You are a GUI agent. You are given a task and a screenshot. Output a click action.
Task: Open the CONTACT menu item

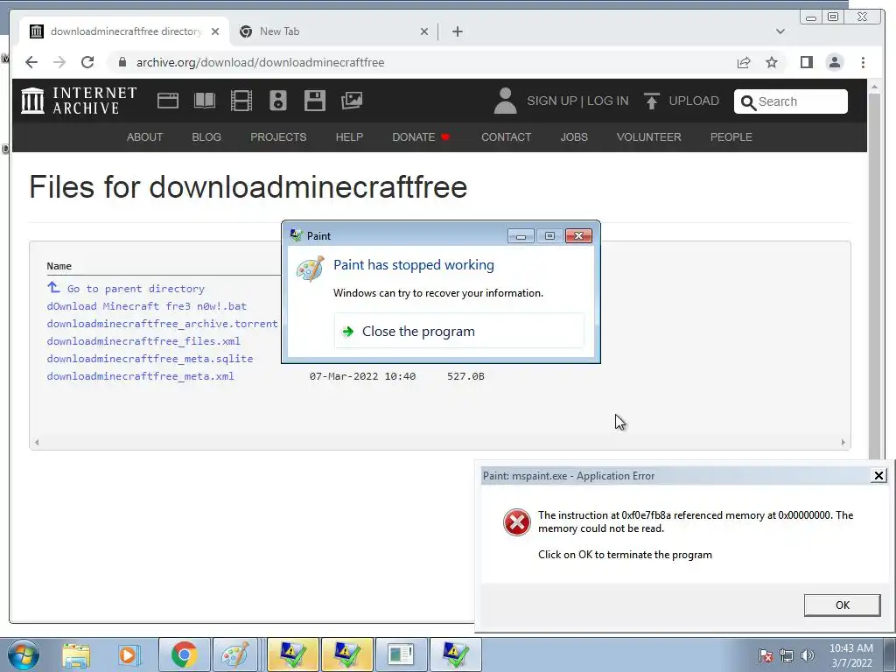(x=507, y=137)
